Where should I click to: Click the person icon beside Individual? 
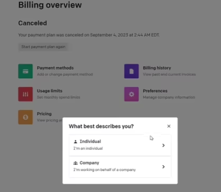pyautogui.click(x=75, y=142)
